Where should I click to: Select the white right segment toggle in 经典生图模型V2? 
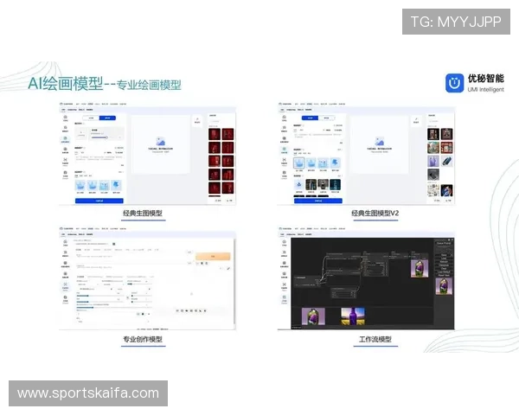[326, 118]
